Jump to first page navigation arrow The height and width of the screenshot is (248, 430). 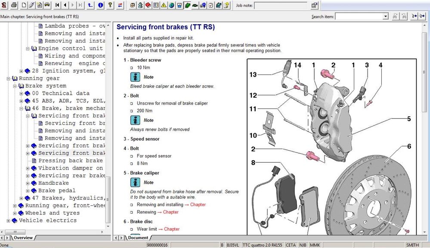(x=57, y=5)
